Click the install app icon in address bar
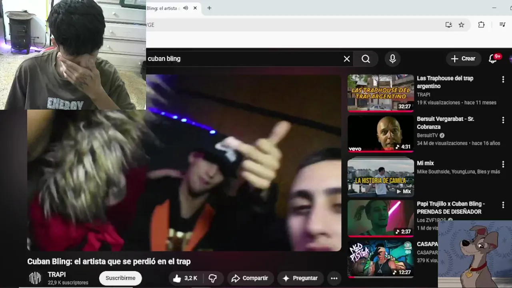The height and width of the screenshot is (288, 512). click(449, 25)
